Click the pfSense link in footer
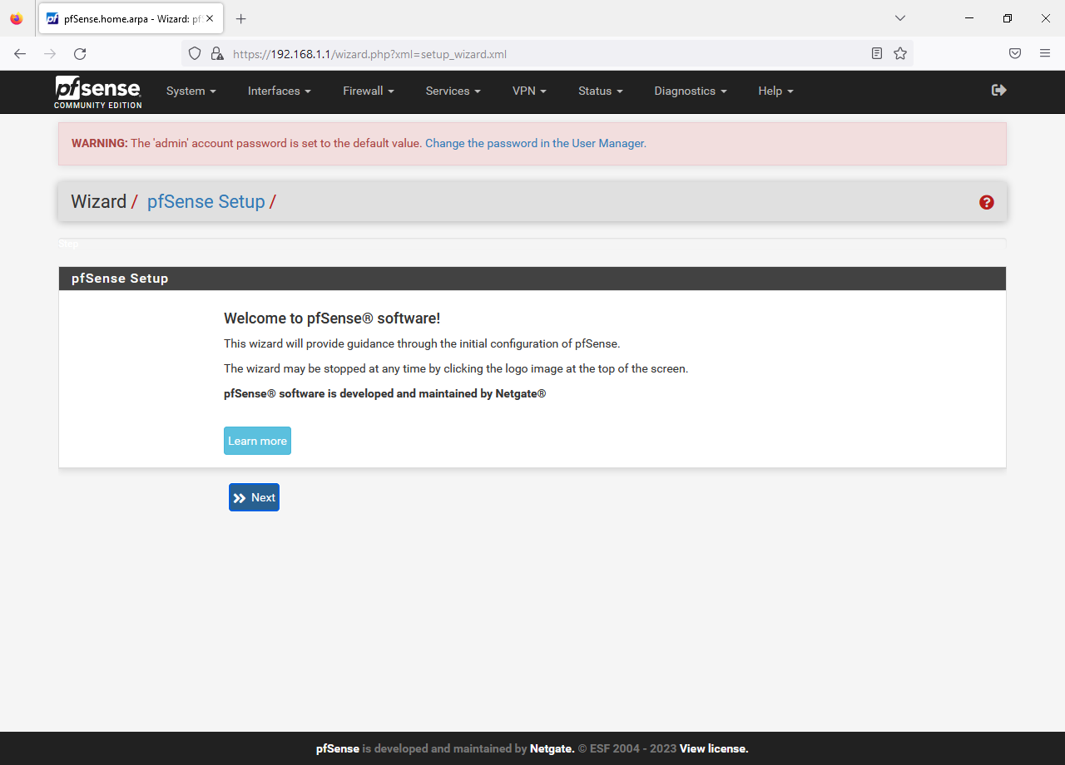 coord(338,748)
